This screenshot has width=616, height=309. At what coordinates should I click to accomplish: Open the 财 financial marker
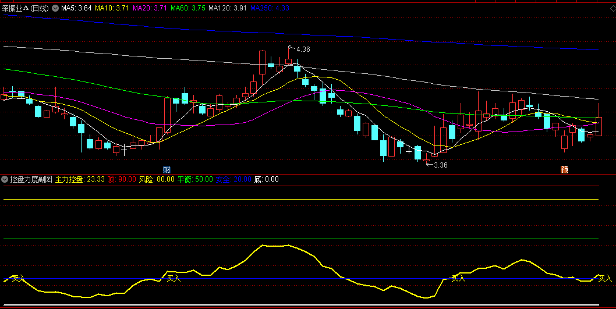coord(167,169)
